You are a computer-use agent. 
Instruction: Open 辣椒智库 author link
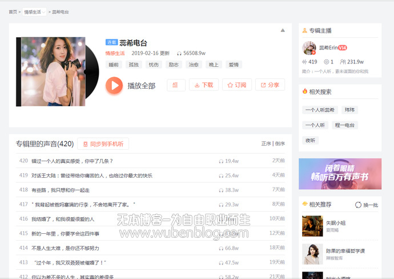pyautogui.click(x=334, y=258)
